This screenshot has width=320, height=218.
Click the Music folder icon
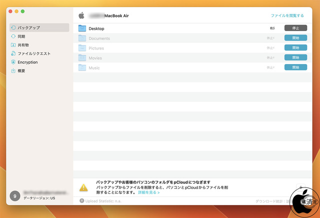[82, 67]
